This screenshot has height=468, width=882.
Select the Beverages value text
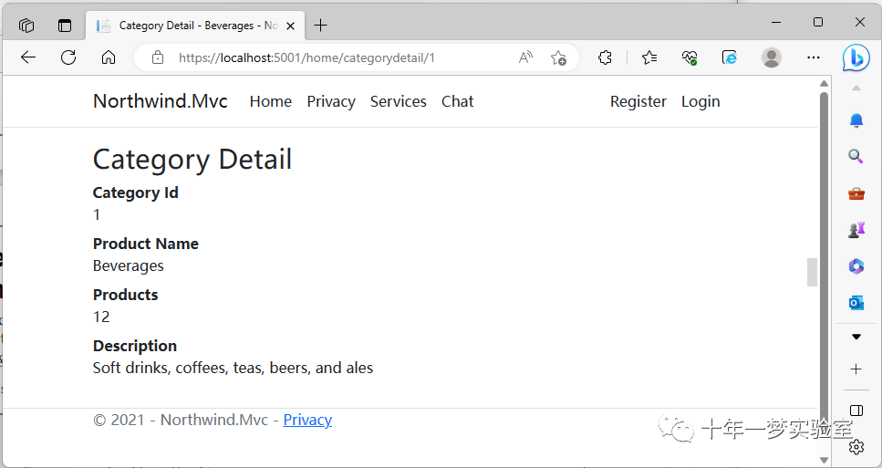click(x=129, y=265)
